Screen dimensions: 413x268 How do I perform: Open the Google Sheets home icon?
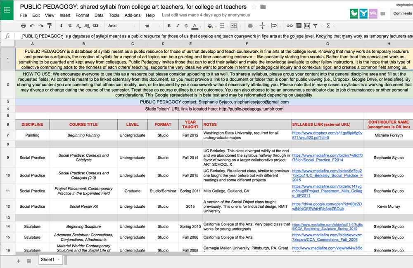pos(7,10)
